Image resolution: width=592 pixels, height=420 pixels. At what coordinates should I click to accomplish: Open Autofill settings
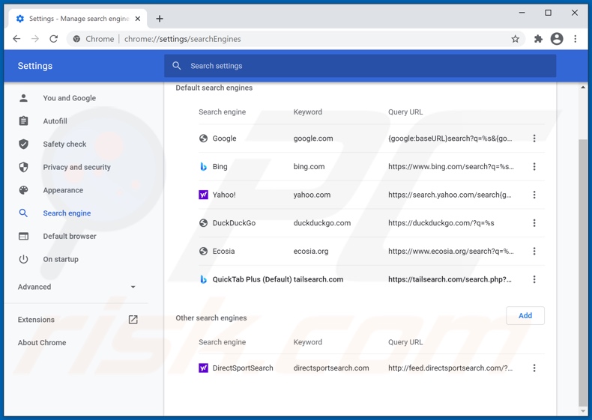point(55,121)
